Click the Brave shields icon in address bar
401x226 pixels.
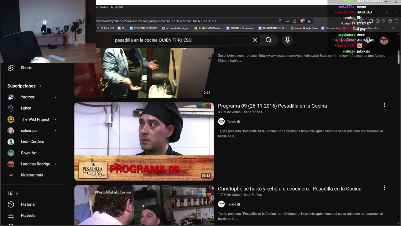pos(302,21)
